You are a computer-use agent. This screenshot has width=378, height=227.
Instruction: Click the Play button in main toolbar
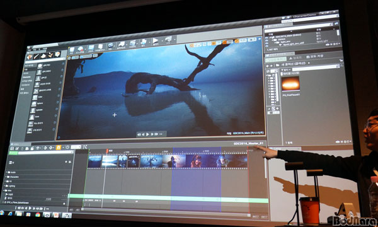[x=156, y=41]
